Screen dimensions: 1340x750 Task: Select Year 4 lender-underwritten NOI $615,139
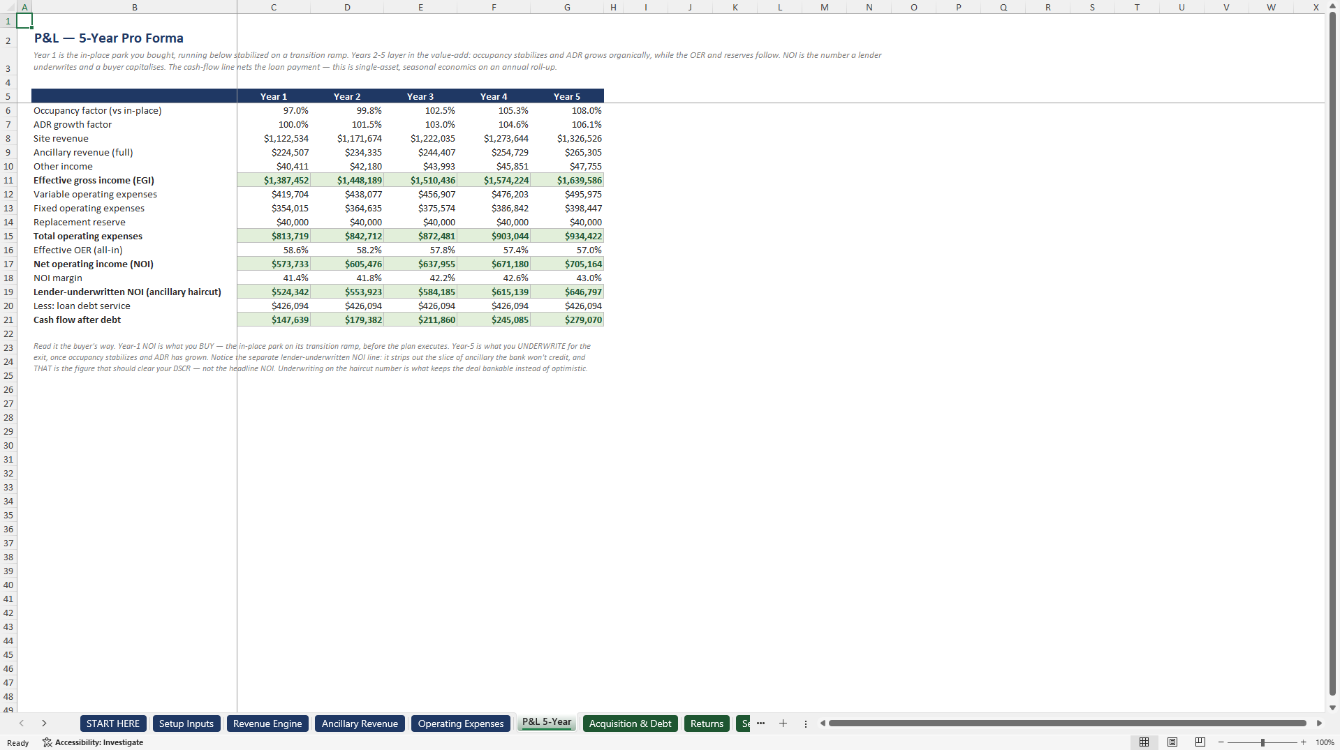coord(494,292)
